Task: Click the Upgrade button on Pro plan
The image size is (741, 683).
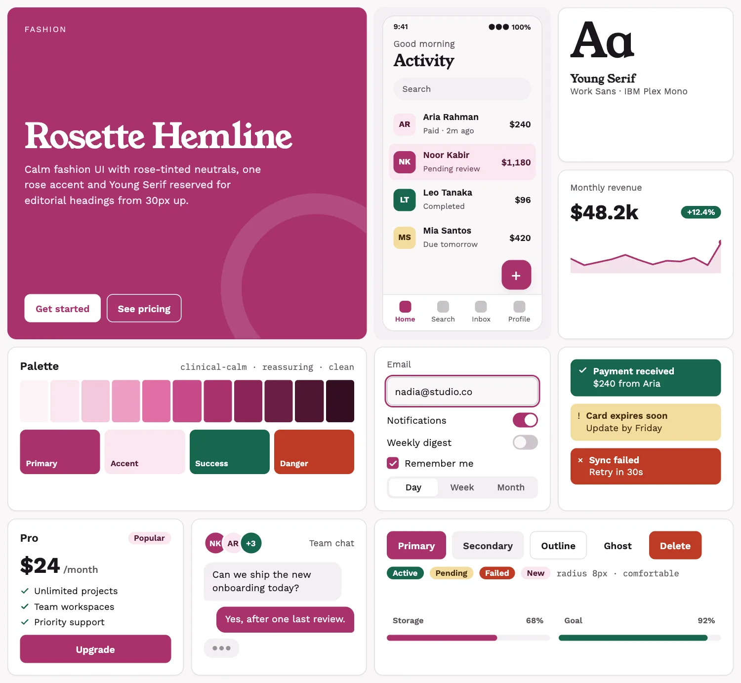Action: [x=95, y=649]
